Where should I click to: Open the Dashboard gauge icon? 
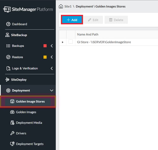(8, 24)
